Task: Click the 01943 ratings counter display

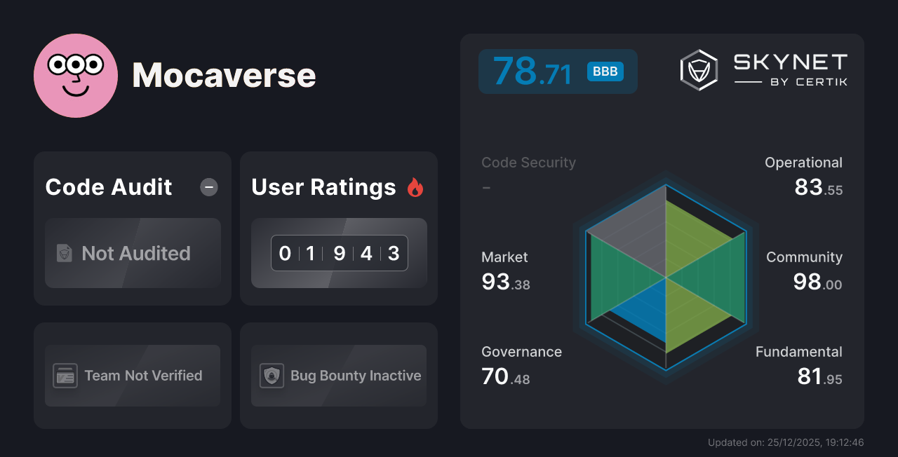Action: coord(339,253)
